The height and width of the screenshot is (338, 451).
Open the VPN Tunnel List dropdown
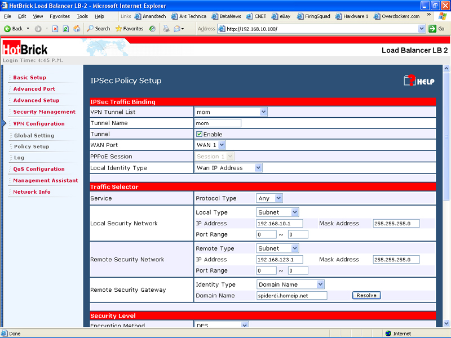click(x=263, y=112)
